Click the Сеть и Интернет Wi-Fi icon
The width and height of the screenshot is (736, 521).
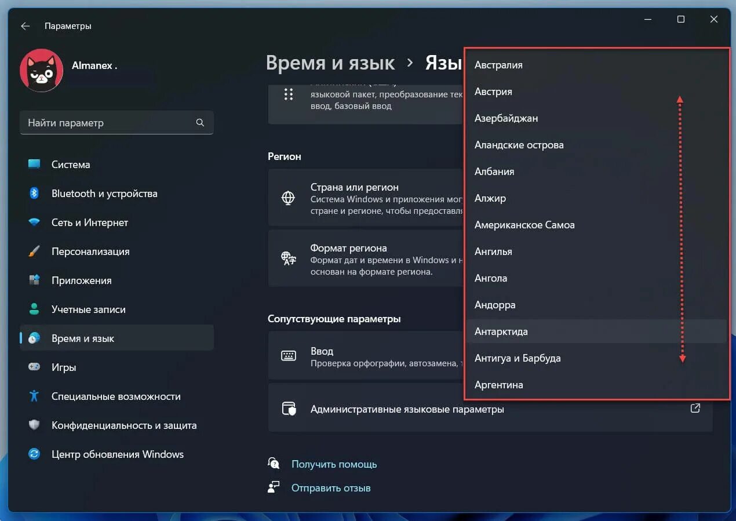[x=34, y=223]
